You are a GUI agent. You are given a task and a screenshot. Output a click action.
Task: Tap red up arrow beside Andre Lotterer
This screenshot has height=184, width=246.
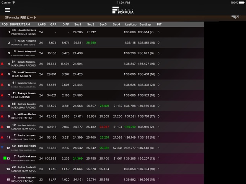tap(2, 137)
